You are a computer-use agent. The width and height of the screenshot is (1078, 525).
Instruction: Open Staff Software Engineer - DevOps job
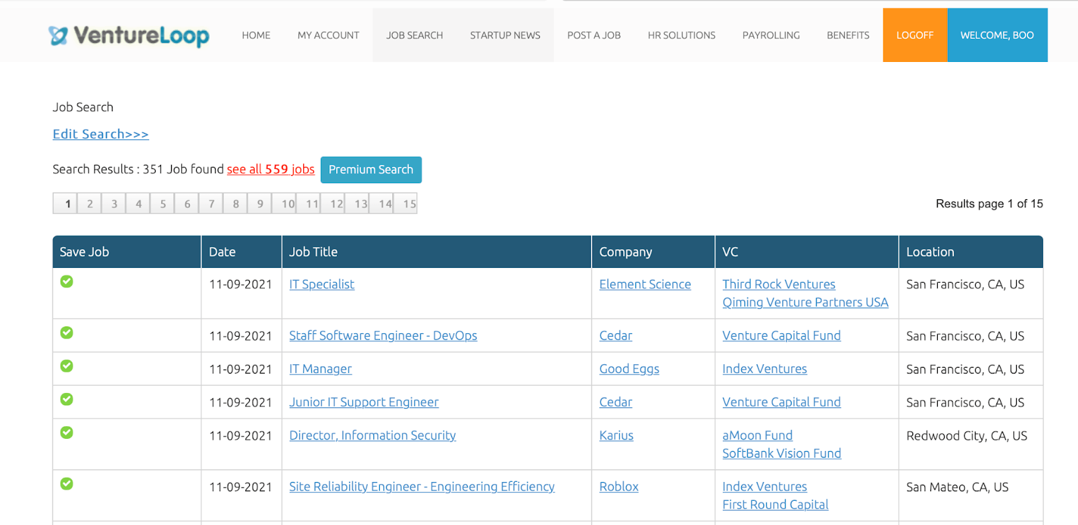click(383, 335)
